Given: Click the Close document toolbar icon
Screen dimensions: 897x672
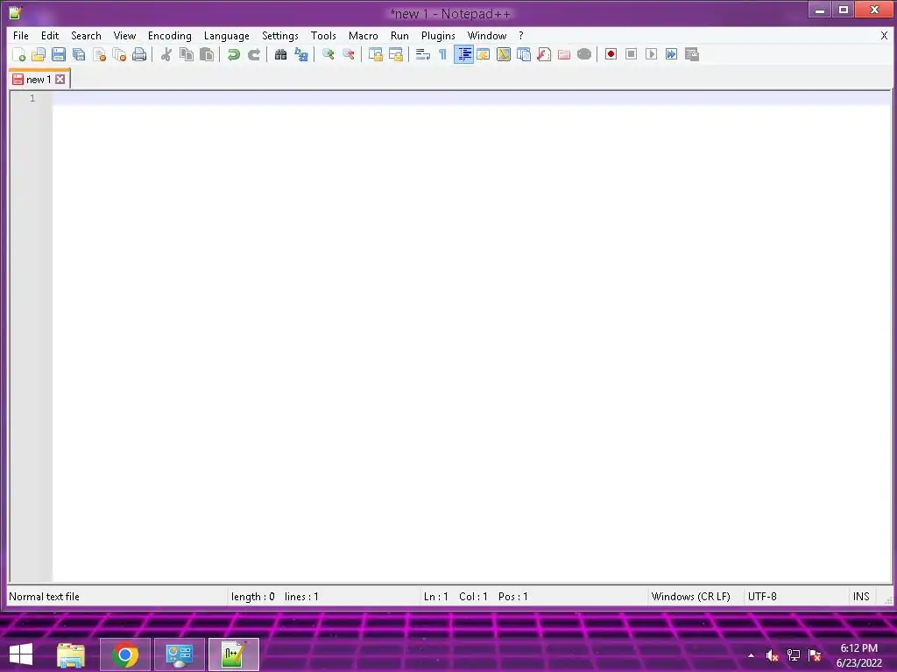Looking at the screenshot, I should 99,54.
